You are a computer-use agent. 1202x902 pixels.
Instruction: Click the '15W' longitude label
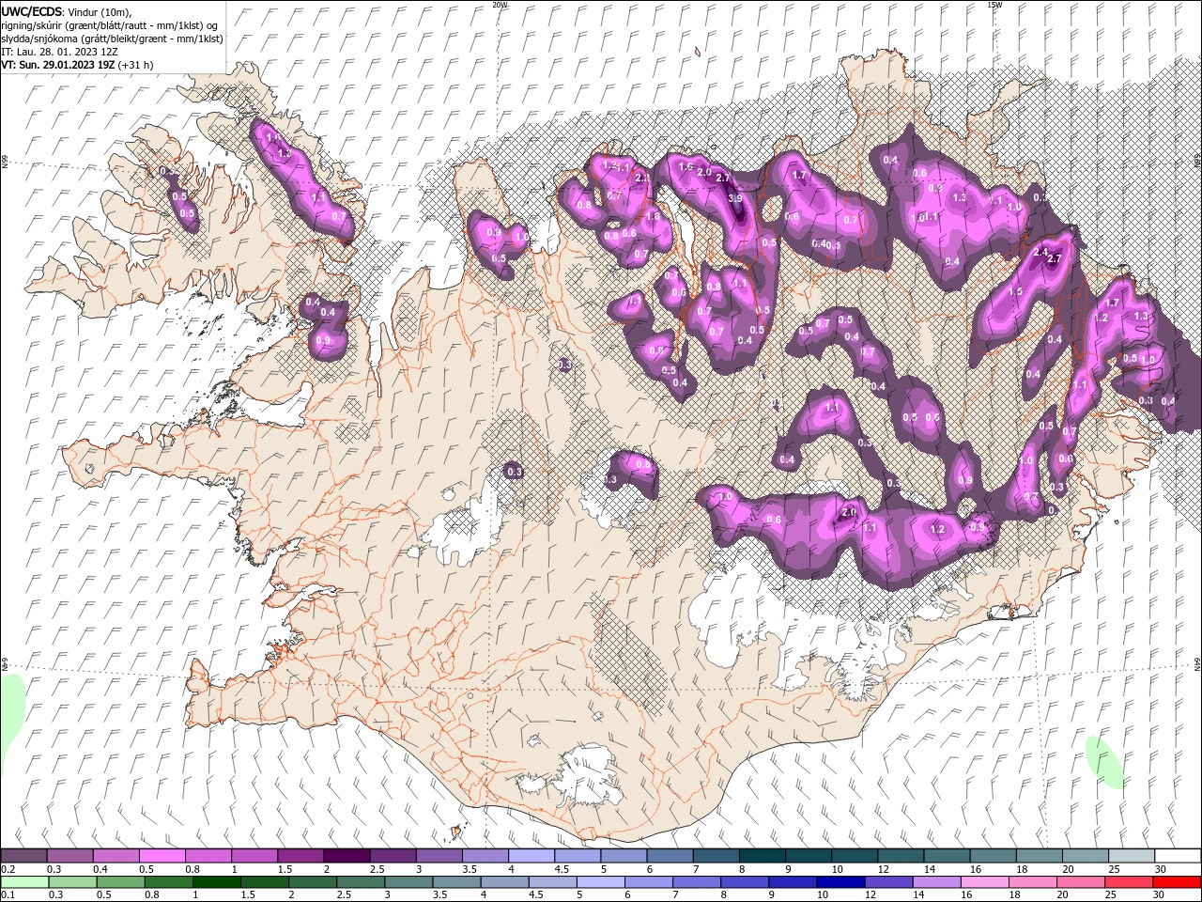(994, 5)
